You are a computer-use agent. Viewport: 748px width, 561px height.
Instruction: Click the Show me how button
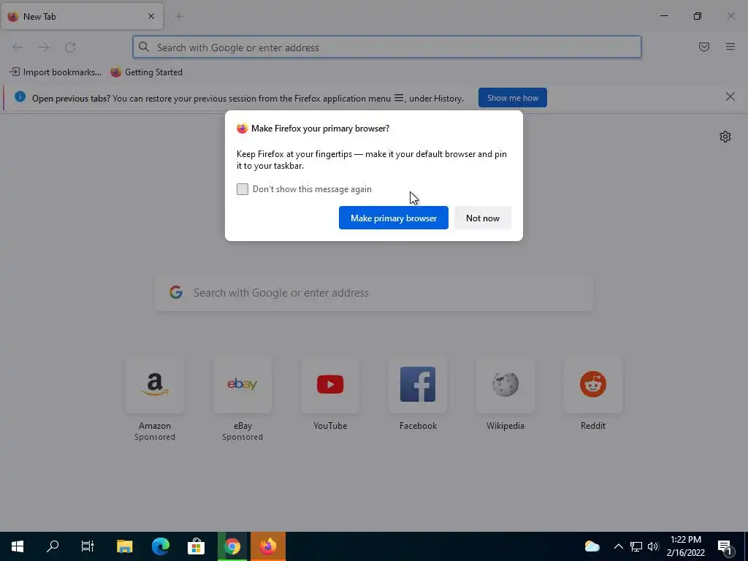(x=512, y=98)
